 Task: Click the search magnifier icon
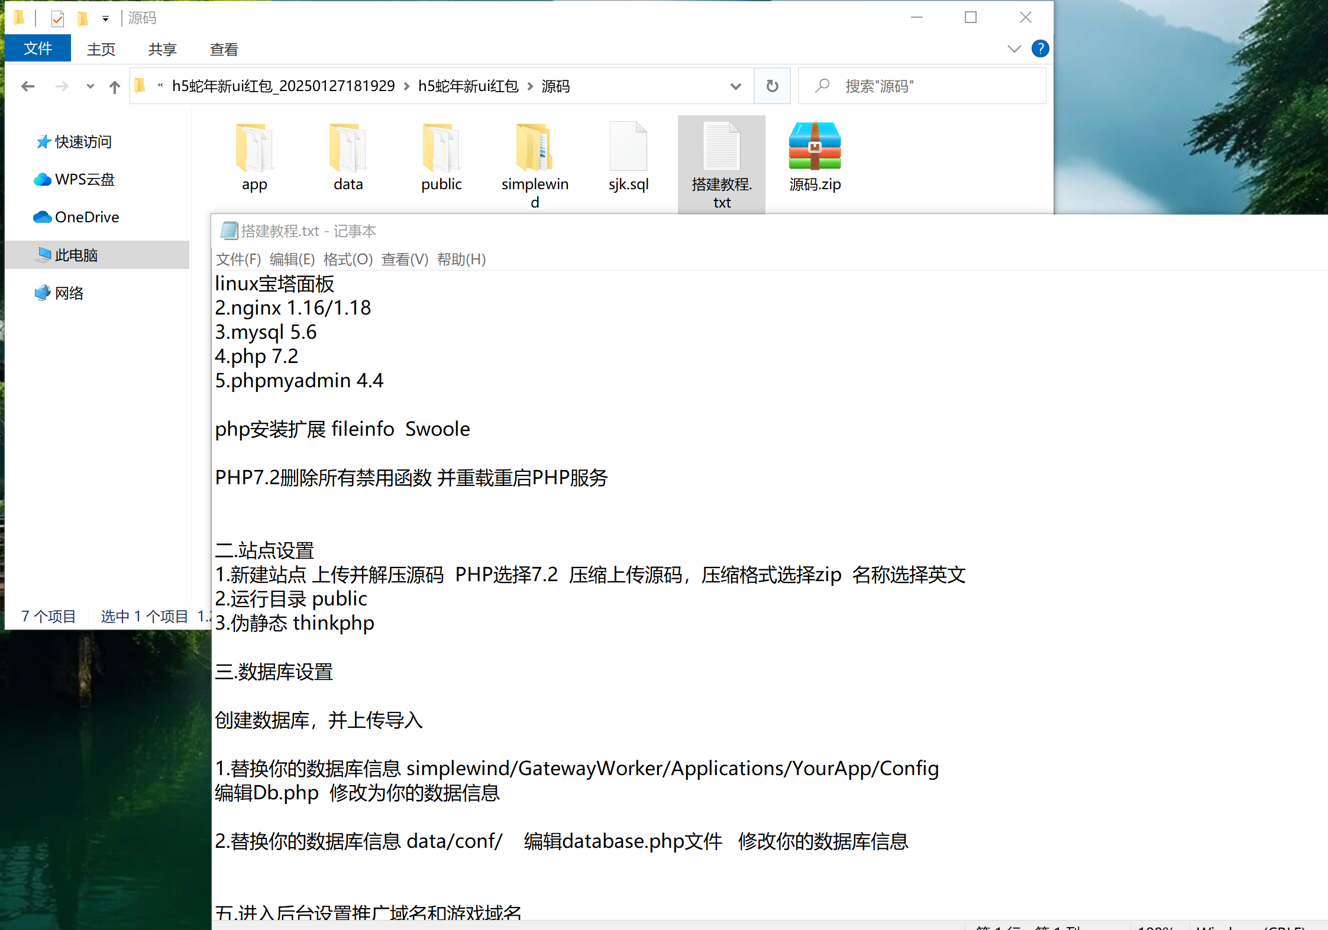click(822, 86)
